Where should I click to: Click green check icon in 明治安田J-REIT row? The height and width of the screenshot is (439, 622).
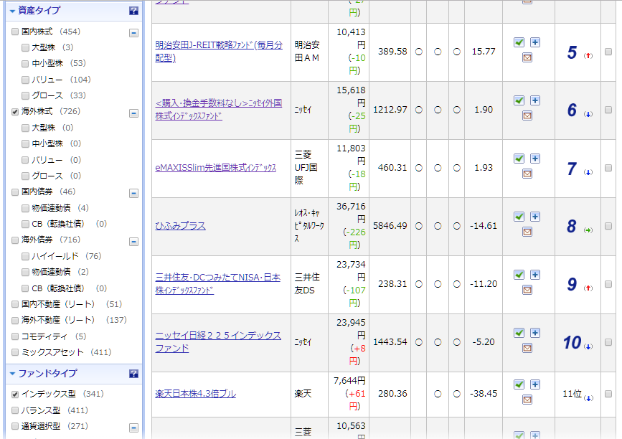519,42
